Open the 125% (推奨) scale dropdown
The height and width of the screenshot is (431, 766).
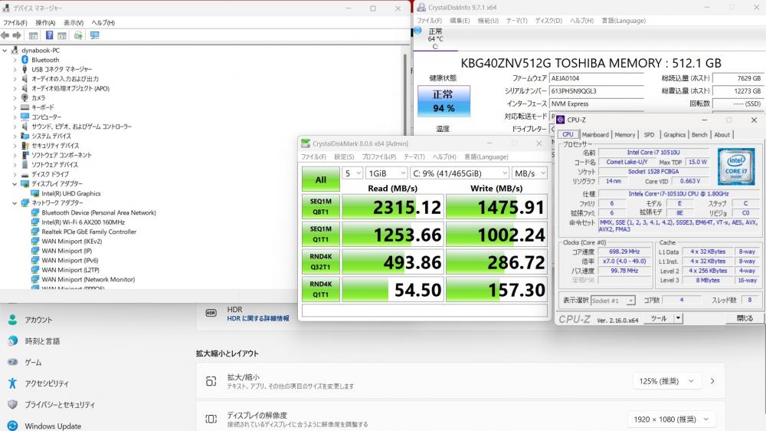(666, 381)
